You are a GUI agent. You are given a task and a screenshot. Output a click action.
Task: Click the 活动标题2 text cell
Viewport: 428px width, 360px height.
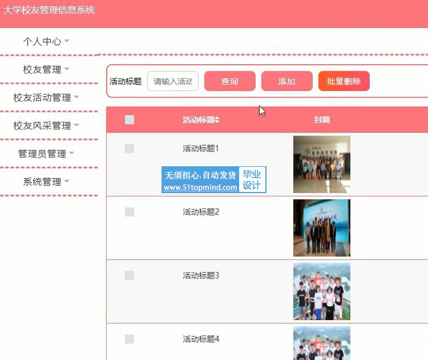(201, 212)
